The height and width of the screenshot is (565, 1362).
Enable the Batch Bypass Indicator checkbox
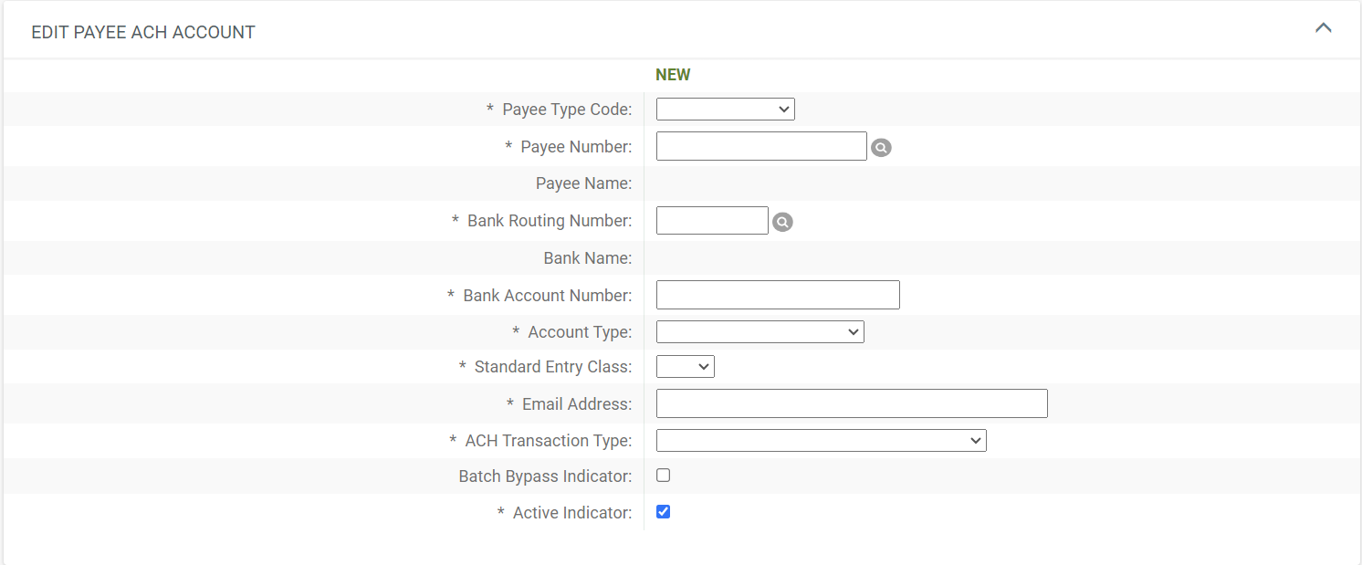pos(663,475)
